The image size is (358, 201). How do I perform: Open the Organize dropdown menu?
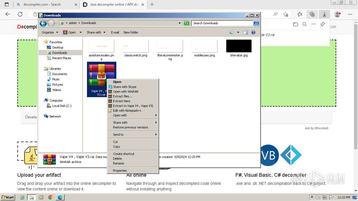point(50,32)
